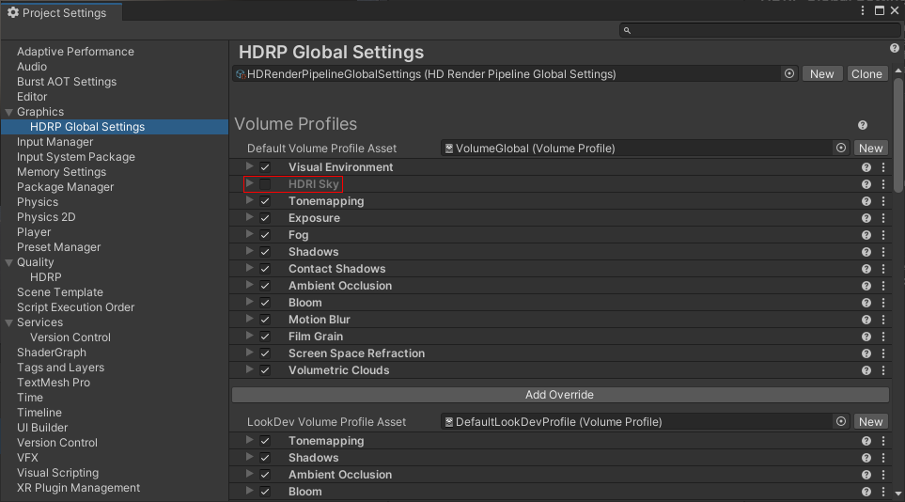
Task: Open the Input Manager settings
Action: pos(55,142)
